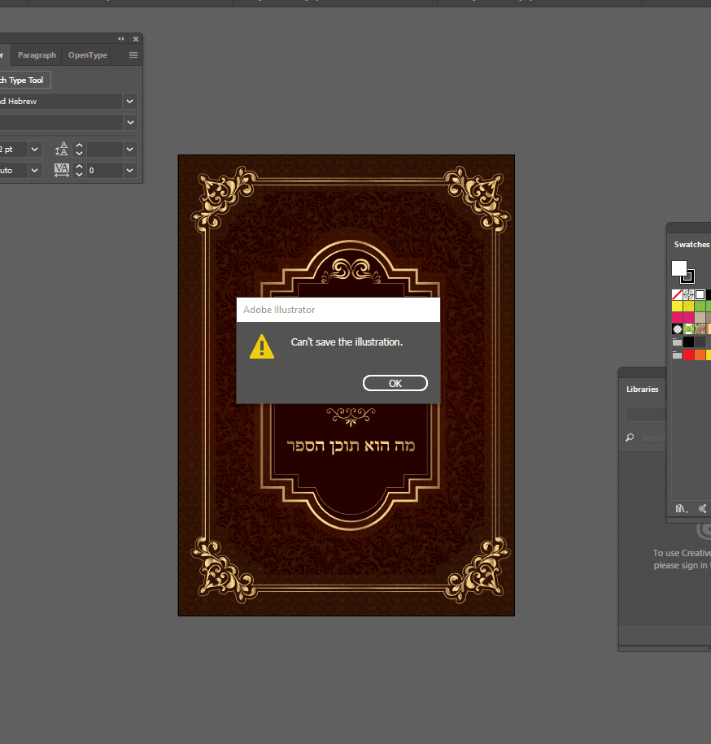Open the kerning Auto dropdown arrow
The height and width of the screenshot is (744, 711).
[34, 170]
